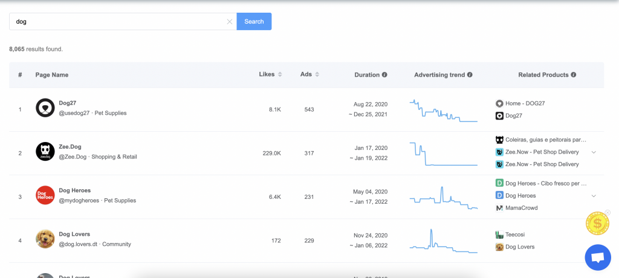
Task: Open the Coleiras, guias e peitorais product
Action: pyautogui.click(x=546, y=140)
